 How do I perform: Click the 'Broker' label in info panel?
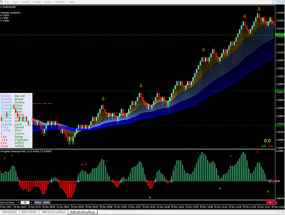19,99
